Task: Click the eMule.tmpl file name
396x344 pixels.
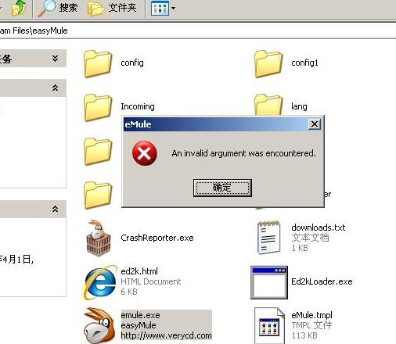Action: click(311, 315)
